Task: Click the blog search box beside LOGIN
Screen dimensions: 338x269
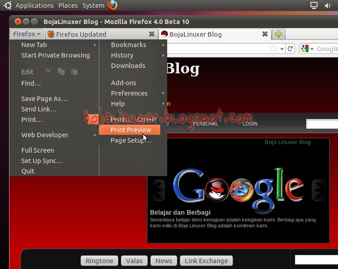Action: tap(322, 124)
